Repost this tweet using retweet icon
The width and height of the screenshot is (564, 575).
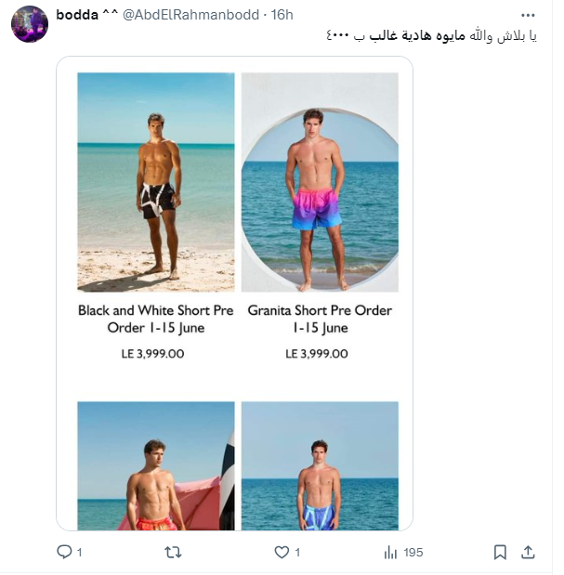click(x=173, y=552)
